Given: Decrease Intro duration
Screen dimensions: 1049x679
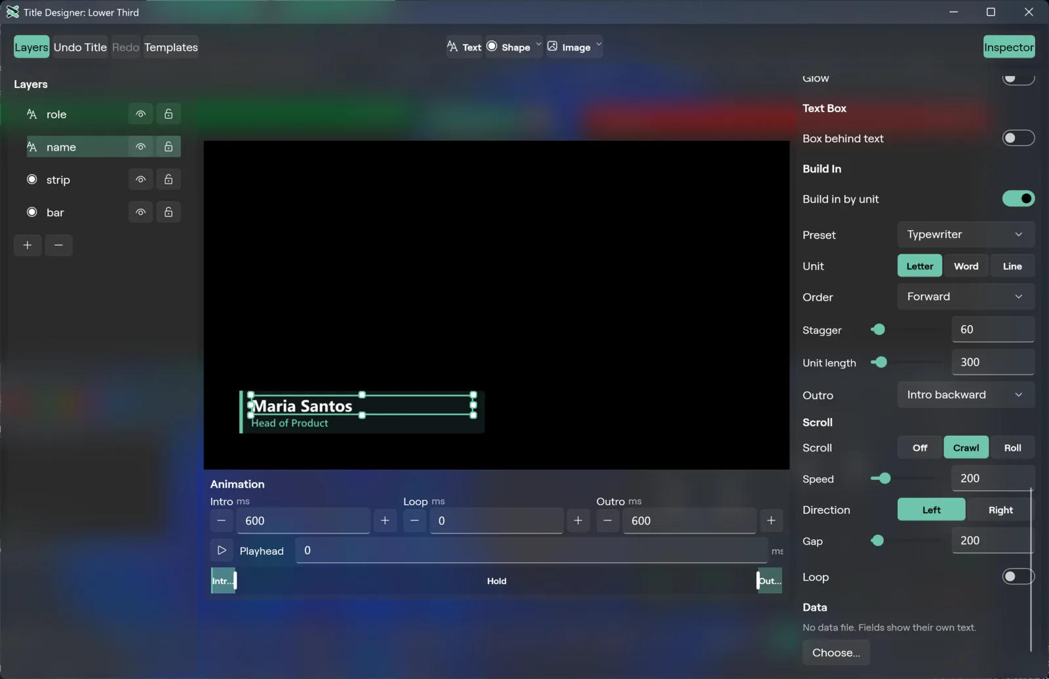Looking at the screenshot, I should [x=222, y=521].
